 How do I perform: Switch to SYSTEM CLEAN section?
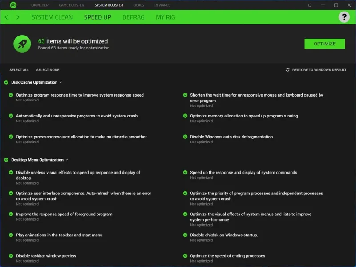tap(52, 17)
